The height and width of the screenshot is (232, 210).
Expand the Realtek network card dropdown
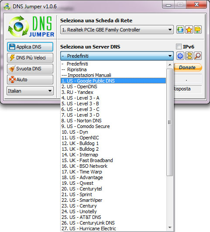(x=117, y=30)
